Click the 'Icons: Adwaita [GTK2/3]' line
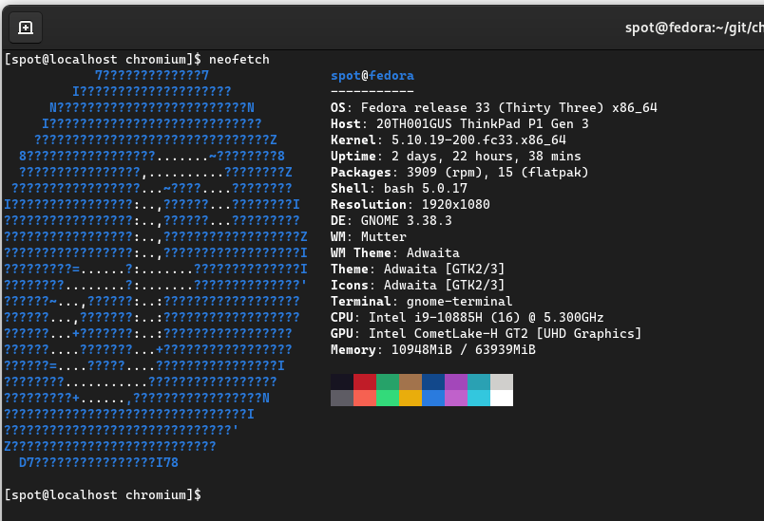Viewport: 764px width, 521px height. coord(417,285)
